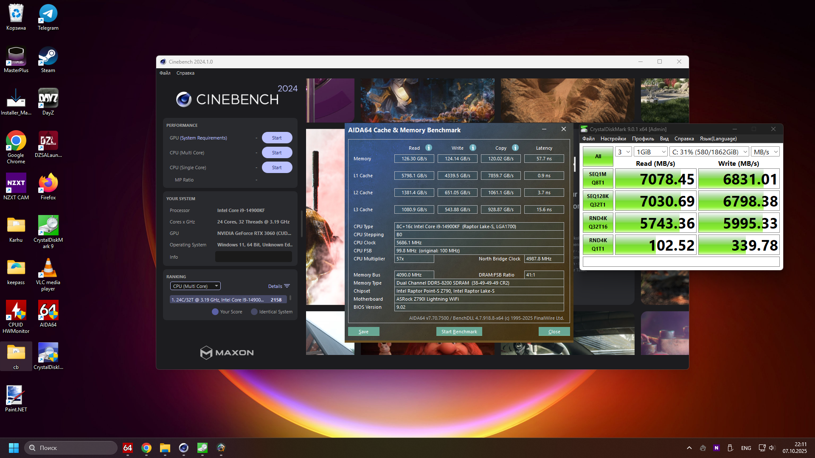Screen dimensions: 815x458
Task: Start the CPU (Multi Core) Cinebench test
Action: pos(277,153)
